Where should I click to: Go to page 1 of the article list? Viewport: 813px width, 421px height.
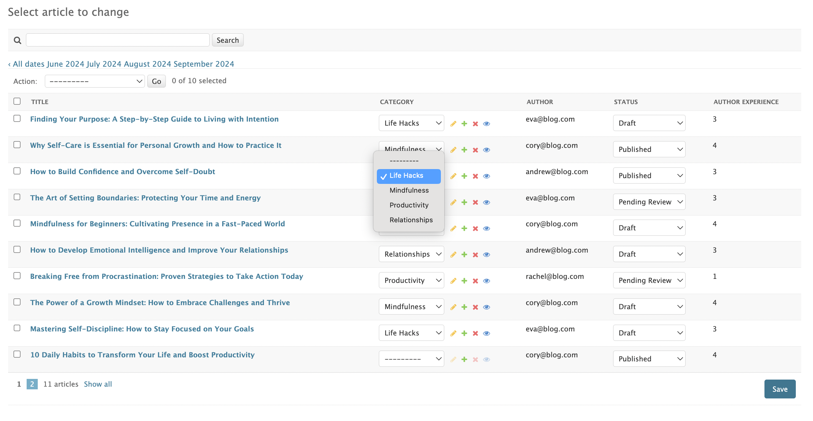tap(19, 384)
